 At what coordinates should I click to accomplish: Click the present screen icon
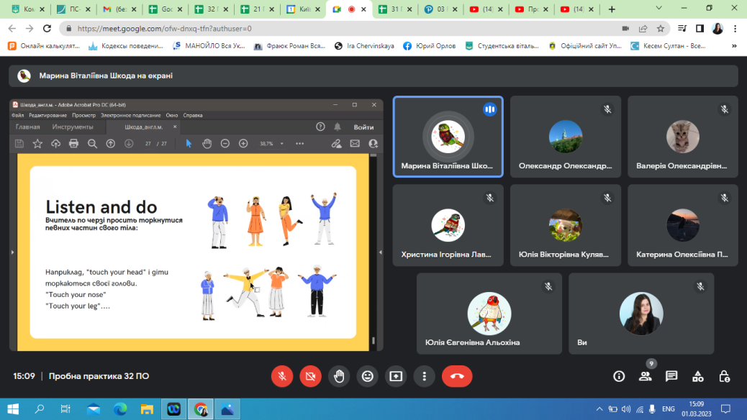[x=396, y=376]
